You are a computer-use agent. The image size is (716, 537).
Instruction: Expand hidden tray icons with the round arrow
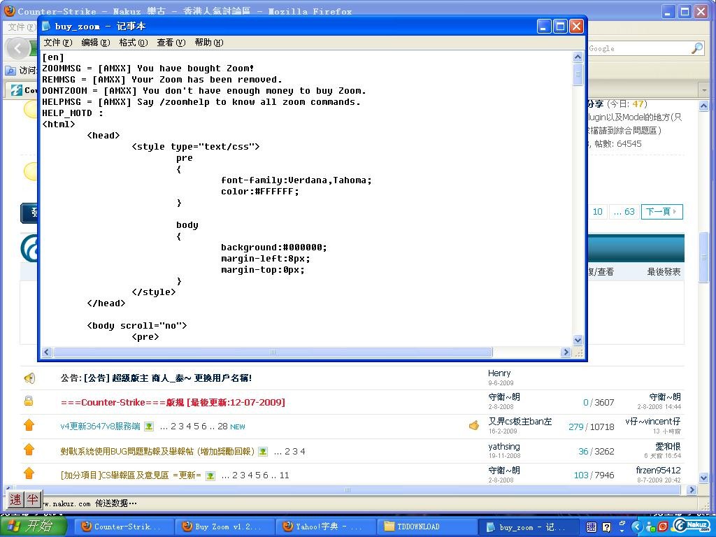click(x=637, y=527)
